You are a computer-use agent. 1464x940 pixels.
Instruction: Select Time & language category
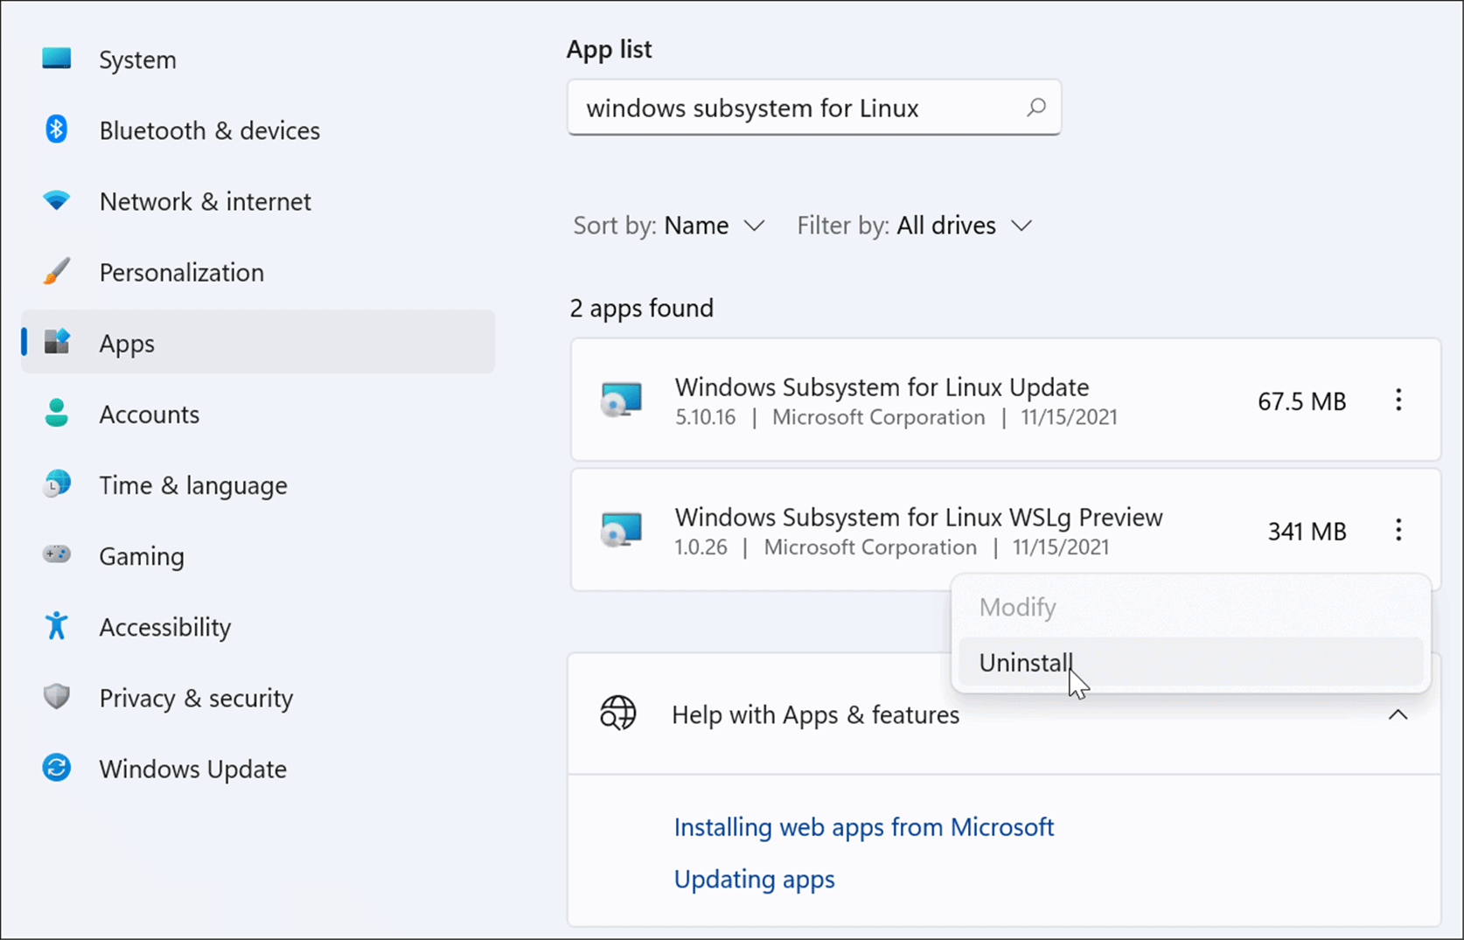193,485
